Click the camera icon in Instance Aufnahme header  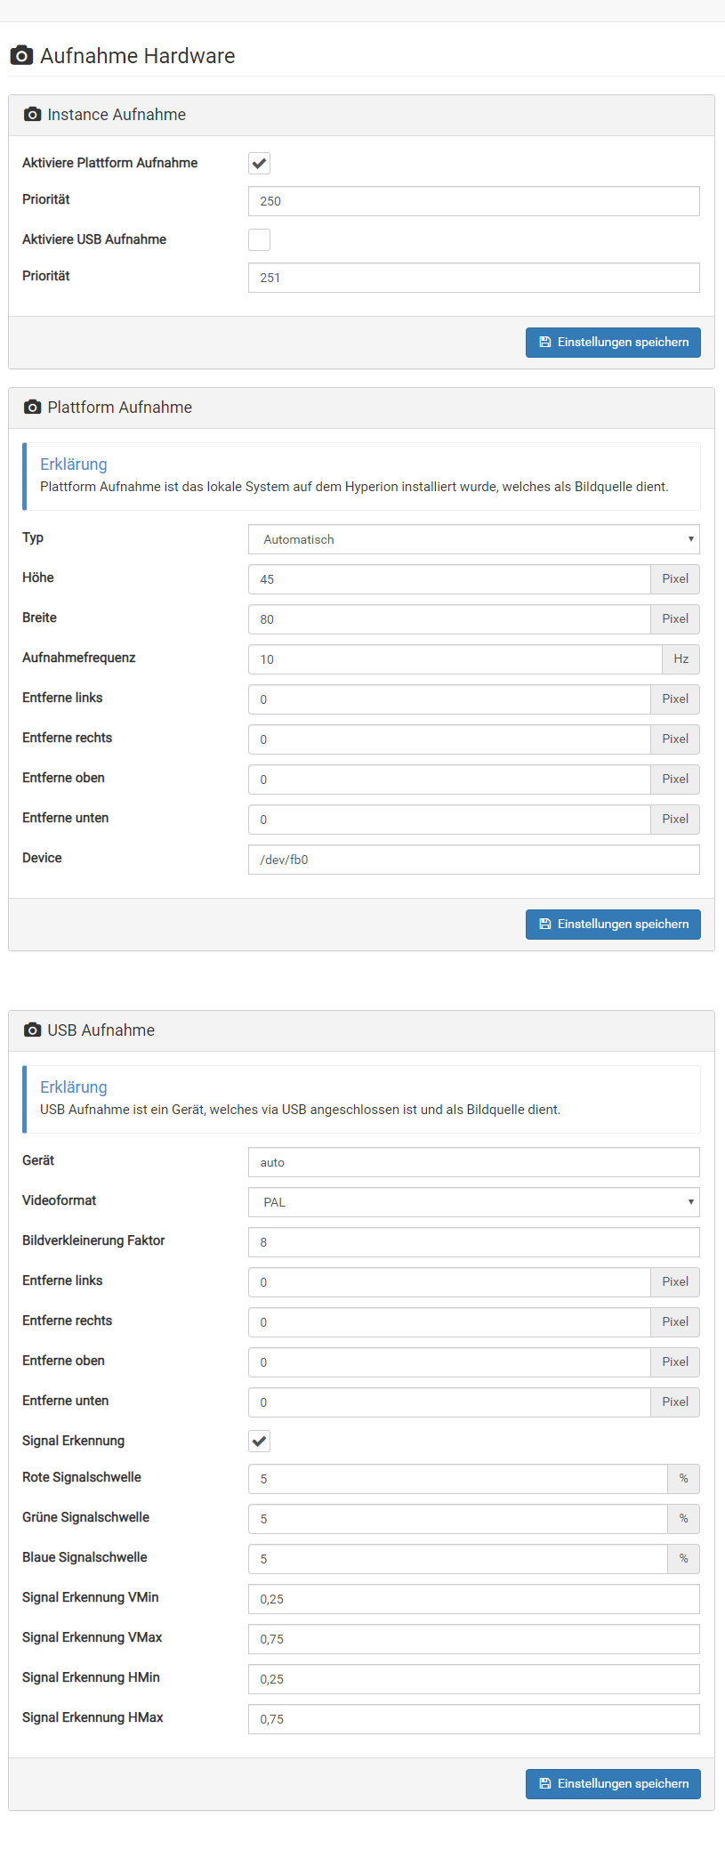[x=32, y=115]
